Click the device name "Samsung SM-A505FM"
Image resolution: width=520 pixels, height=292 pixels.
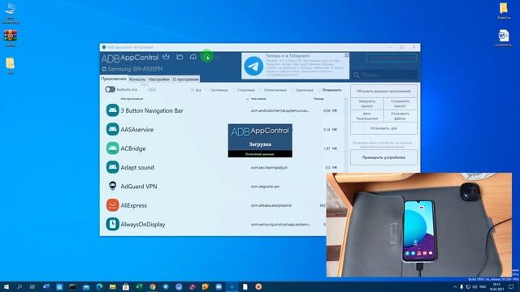tap(135, 69)
